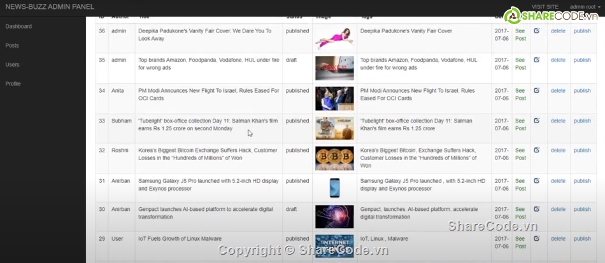Delete the Korea's Bitcoin Exchange post
This screenshot has height=263, width=605.
[558, 151]
